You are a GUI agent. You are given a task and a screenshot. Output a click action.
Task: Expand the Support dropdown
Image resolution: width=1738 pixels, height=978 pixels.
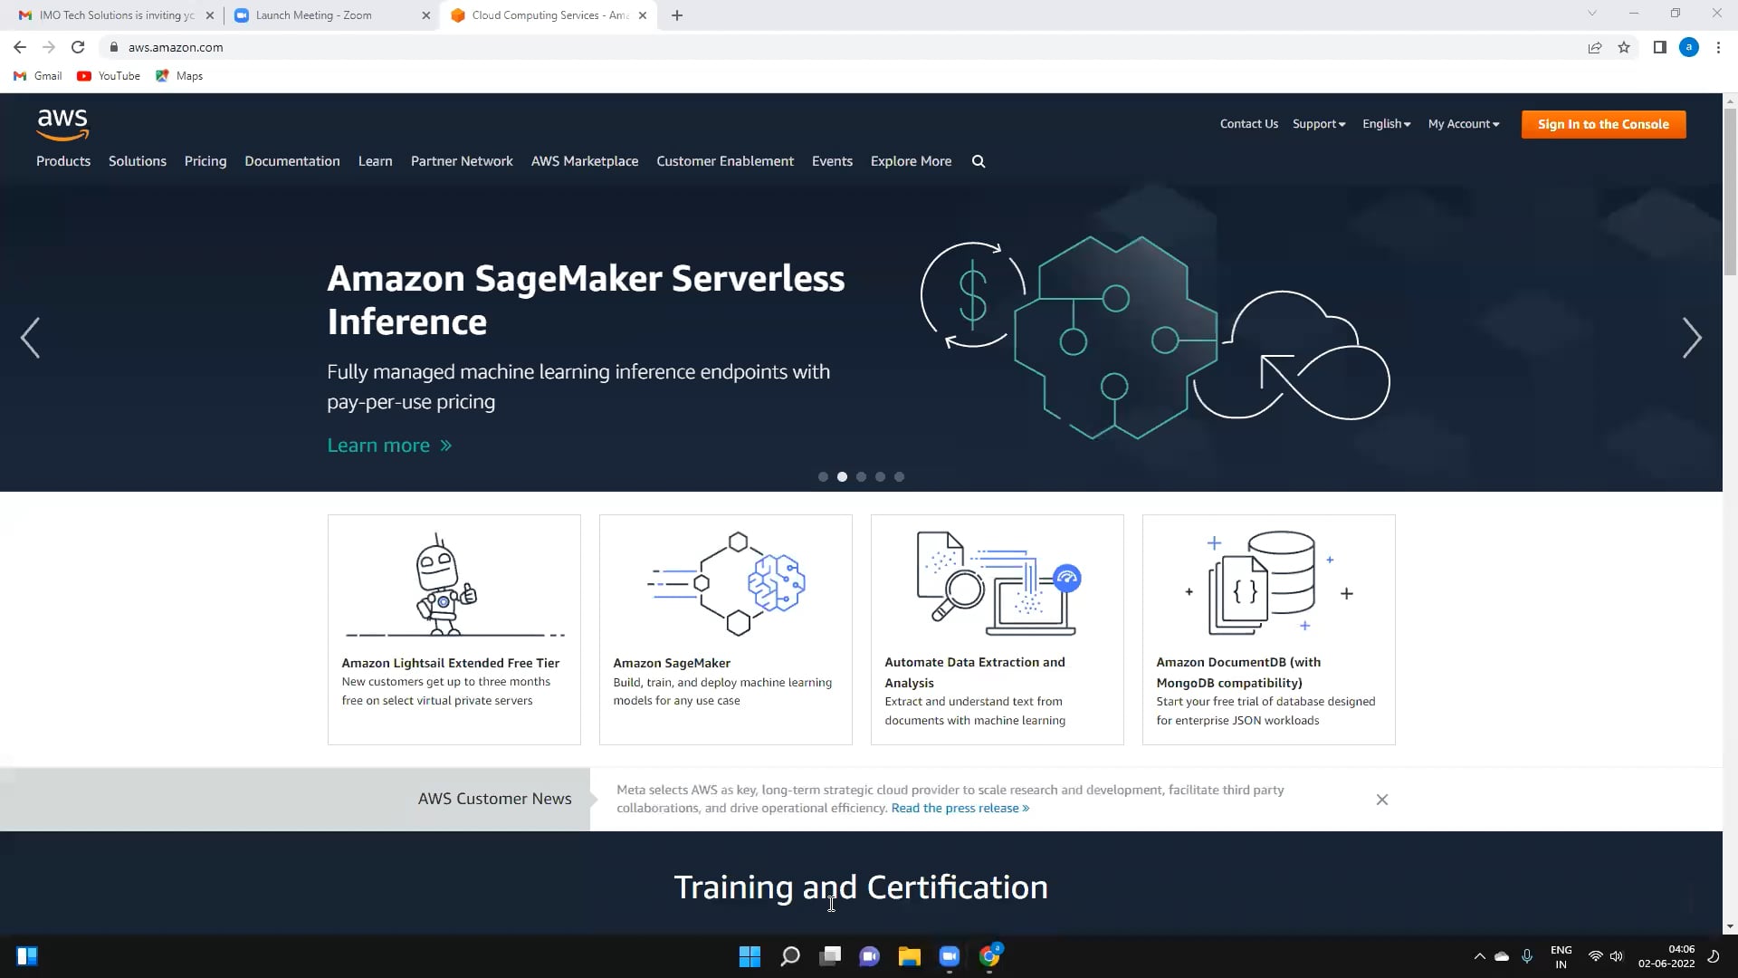[1318, 123]
